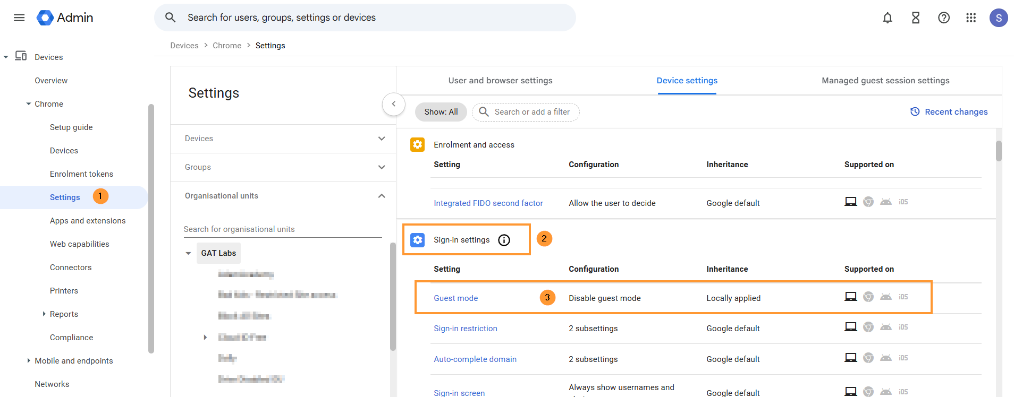Screen dimensions: 1014x397
Task: Collapse the GAT Labs tree node
Action: 188,253
